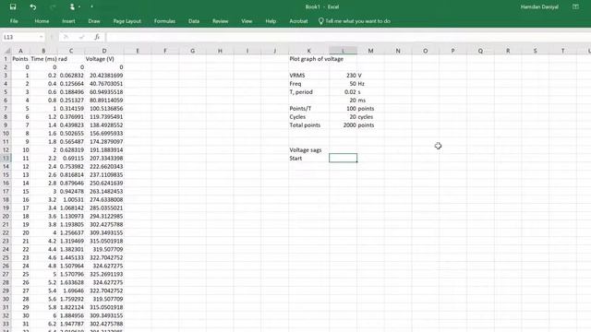The height and width of the screenshot is (332, 591).
Task: Click the cell with rad 0.062832
Action: pyautogui.click(x=71, y=76)
